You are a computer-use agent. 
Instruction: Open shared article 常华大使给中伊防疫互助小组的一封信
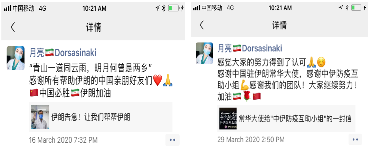coord(286,119)
